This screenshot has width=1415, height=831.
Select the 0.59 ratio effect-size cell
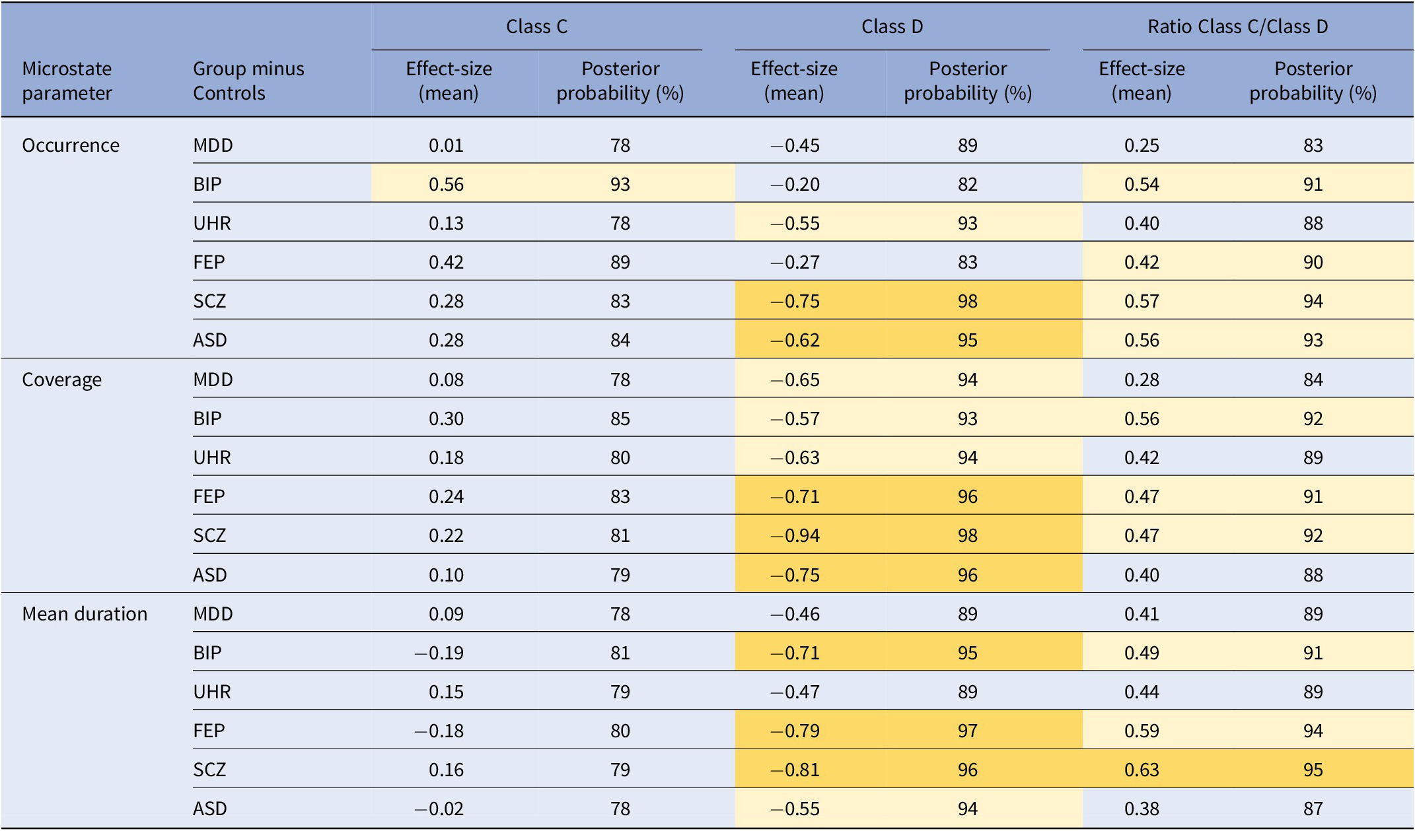1142,731
